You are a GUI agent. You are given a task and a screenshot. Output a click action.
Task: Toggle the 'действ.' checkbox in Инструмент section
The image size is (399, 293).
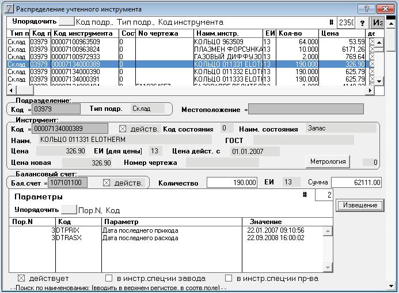123,129
